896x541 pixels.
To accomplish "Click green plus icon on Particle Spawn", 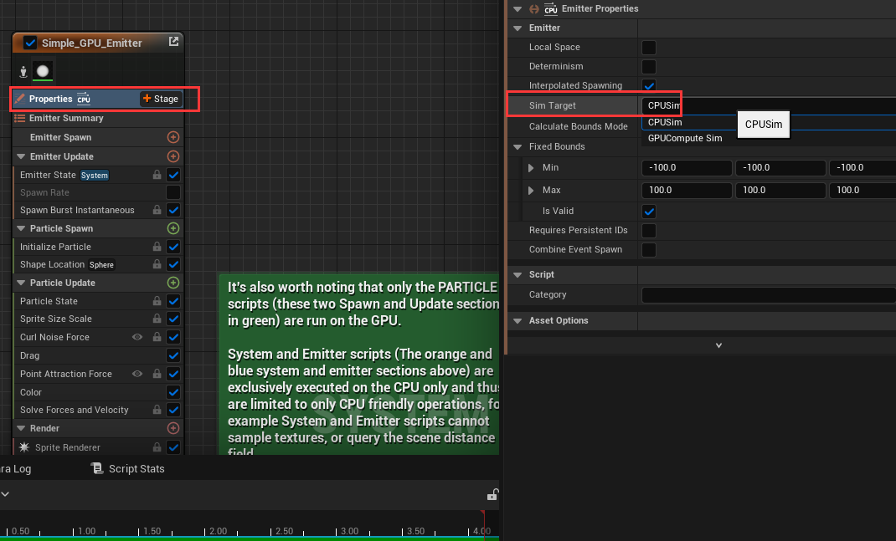I will click(x=173, y=228).
